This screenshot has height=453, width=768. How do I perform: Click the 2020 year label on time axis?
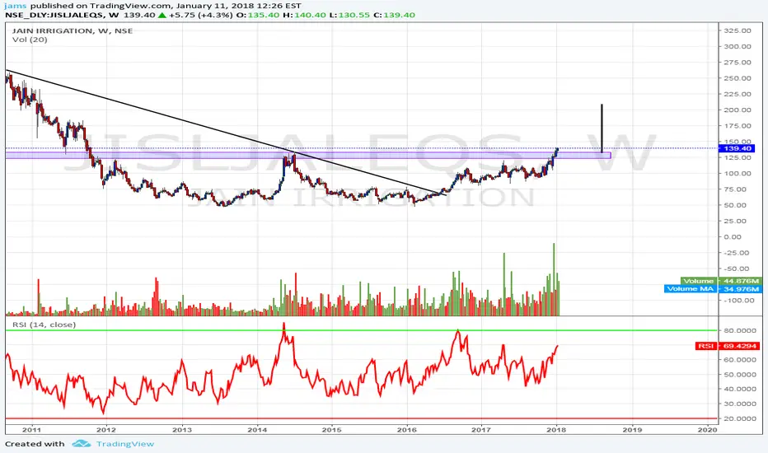tap(707, 430)
